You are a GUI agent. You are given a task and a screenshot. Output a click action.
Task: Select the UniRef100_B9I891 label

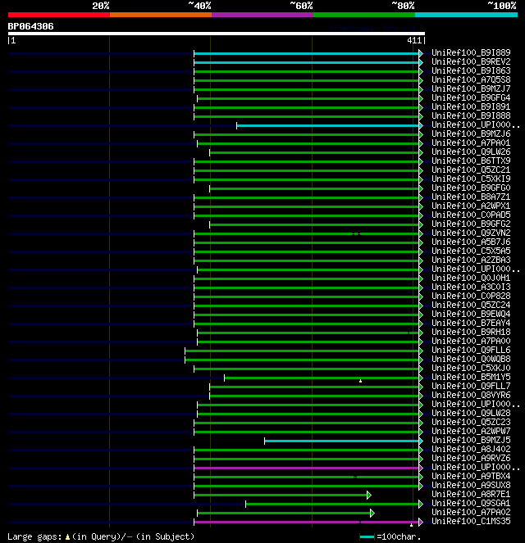pyautogui.click(x=471, y=106)
